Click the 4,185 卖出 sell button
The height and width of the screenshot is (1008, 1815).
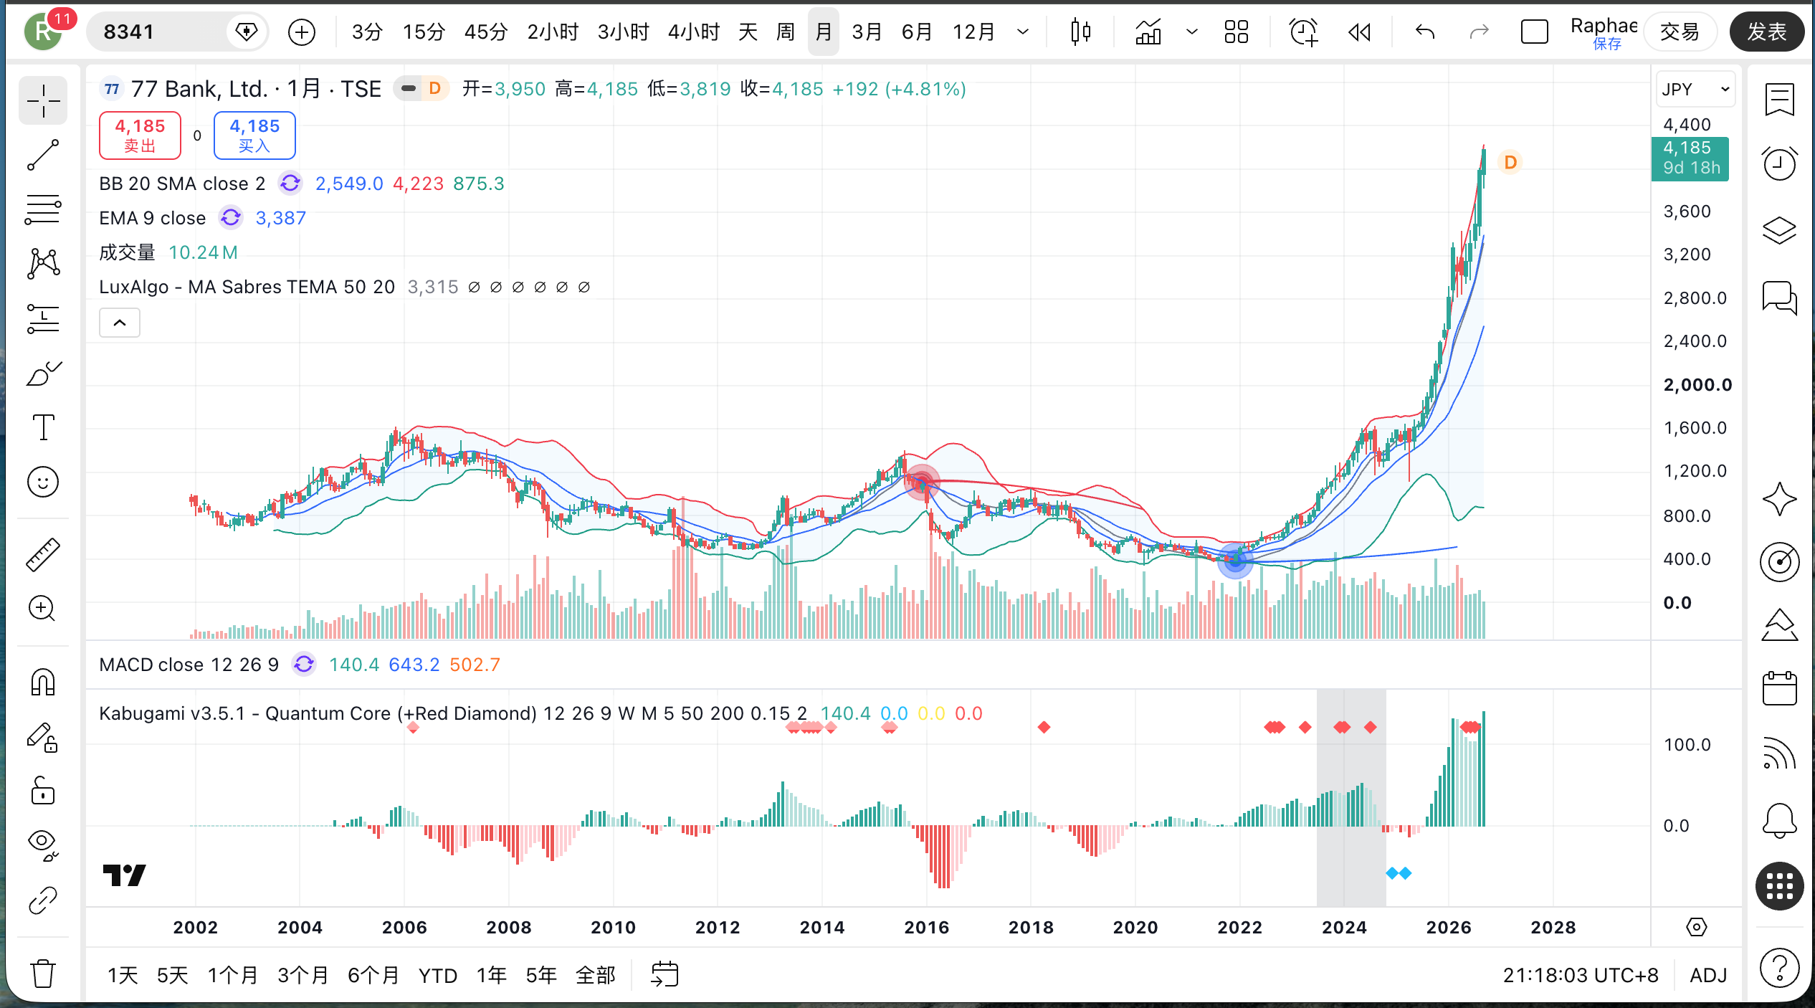140,135
